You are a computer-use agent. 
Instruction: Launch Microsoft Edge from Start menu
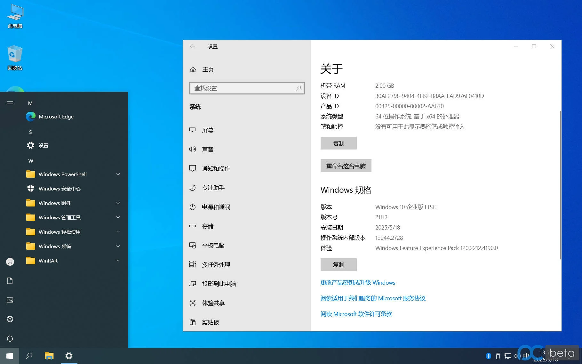pyautogui.click(x=56, y=117)
